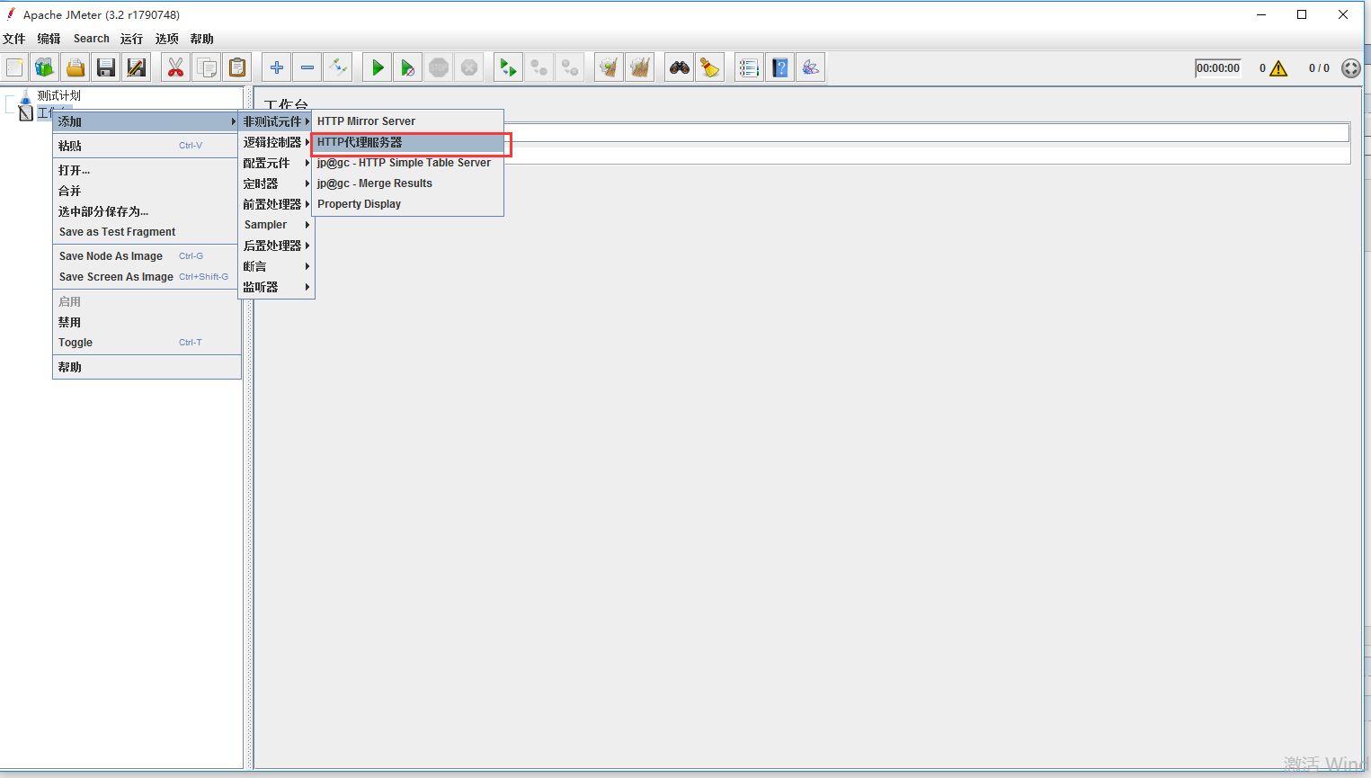1371x778 pixels.
Task: Click the 00:00:00 elapsed time field
Action: (1218, 68)
